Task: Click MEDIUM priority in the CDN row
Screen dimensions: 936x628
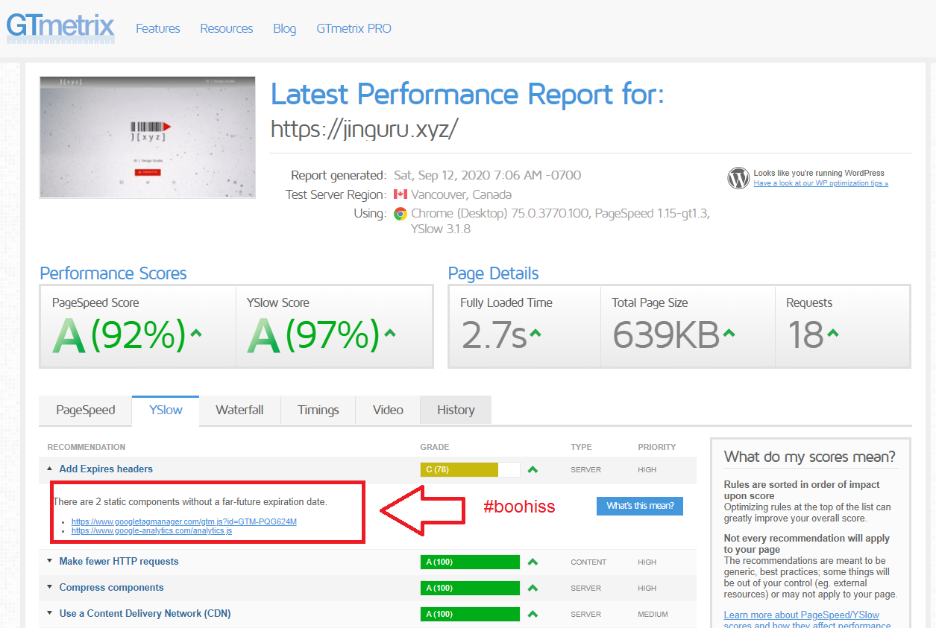Action: [x=653, y=615]
